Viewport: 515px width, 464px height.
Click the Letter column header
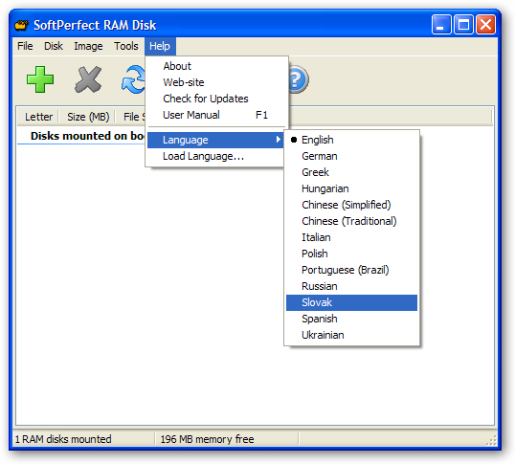[38, 117]
